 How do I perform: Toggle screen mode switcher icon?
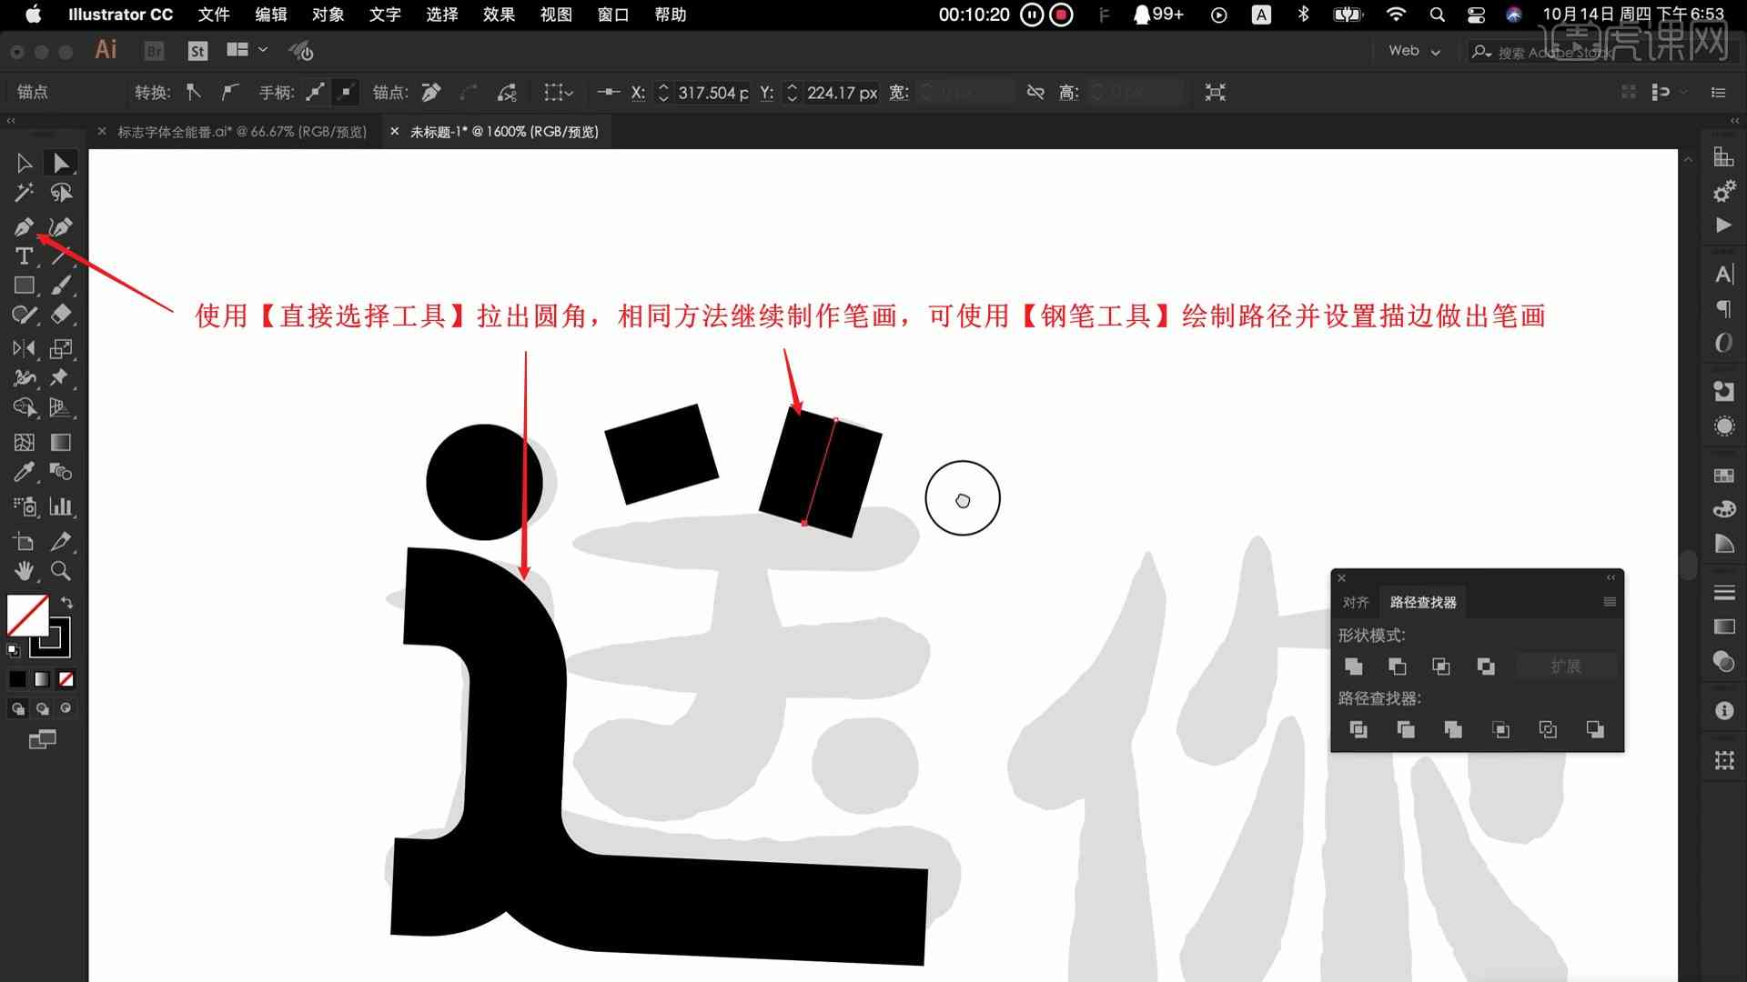click(43, 740)
